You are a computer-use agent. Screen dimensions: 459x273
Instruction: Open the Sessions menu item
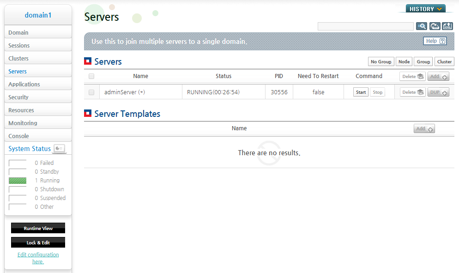(38, 45)
